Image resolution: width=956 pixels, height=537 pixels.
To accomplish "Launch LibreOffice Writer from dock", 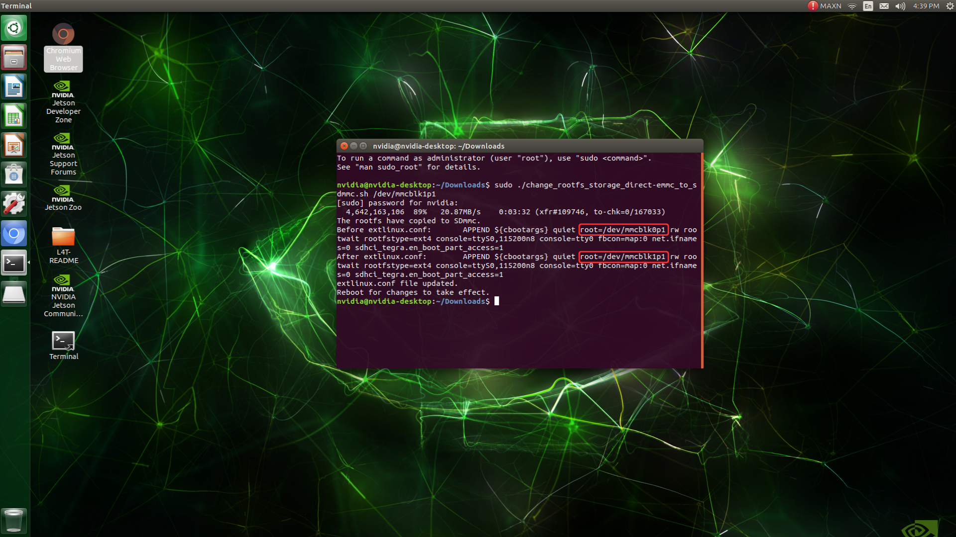I will pos(14,87).
